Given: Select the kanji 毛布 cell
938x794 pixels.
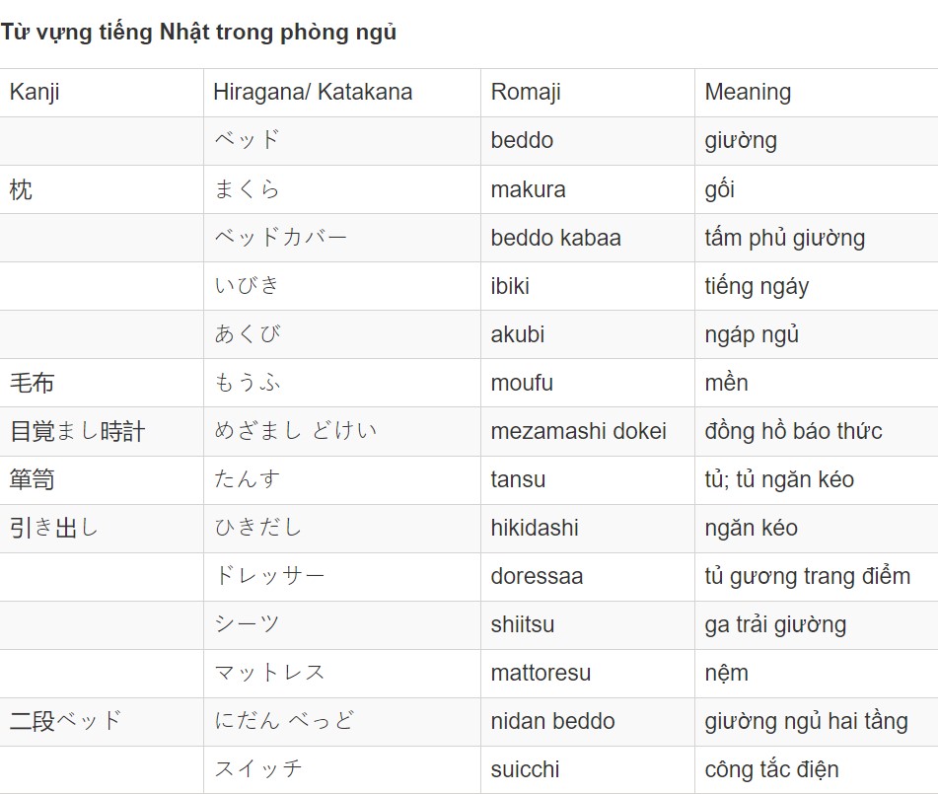Looking at the screenshot, I should tap(102, 383).
